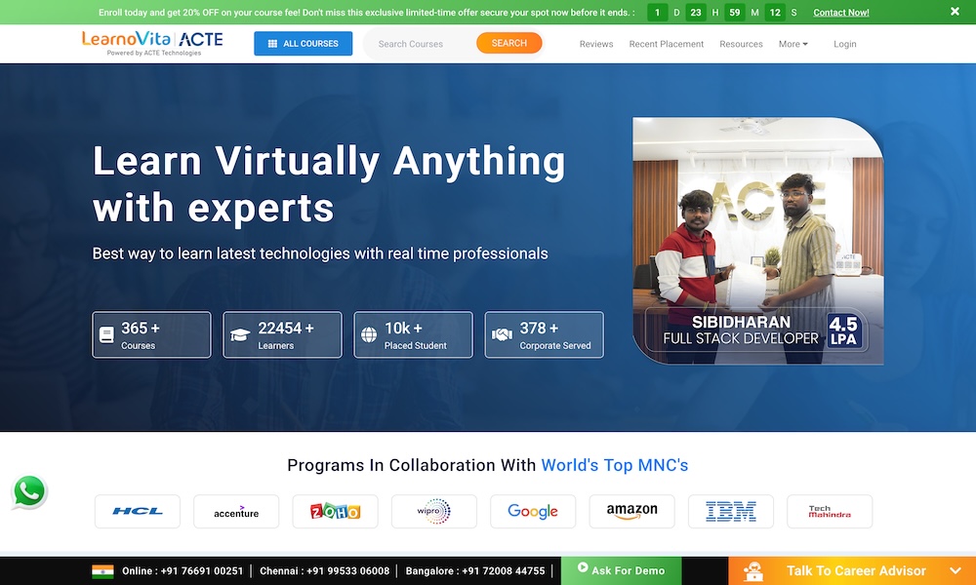Expand the More dropdown menu
Viewport: 976px width, 585px height.
pyautogui.click(x=793, y=44)
